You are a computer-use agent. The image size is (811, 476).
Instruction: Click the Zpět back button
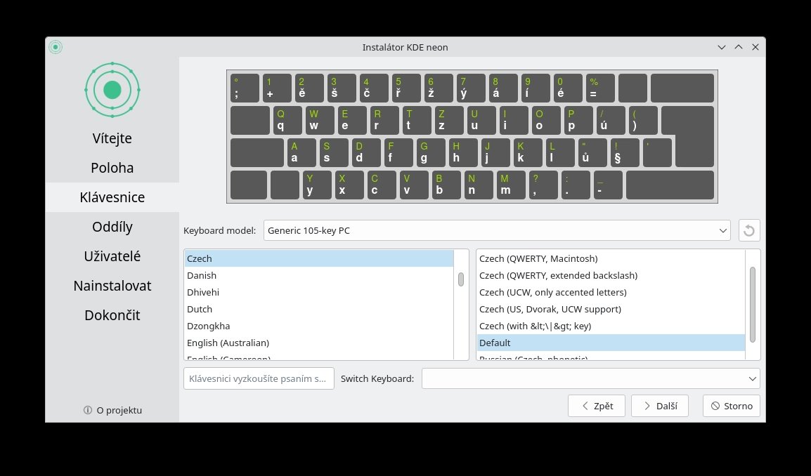pos(597,406)
